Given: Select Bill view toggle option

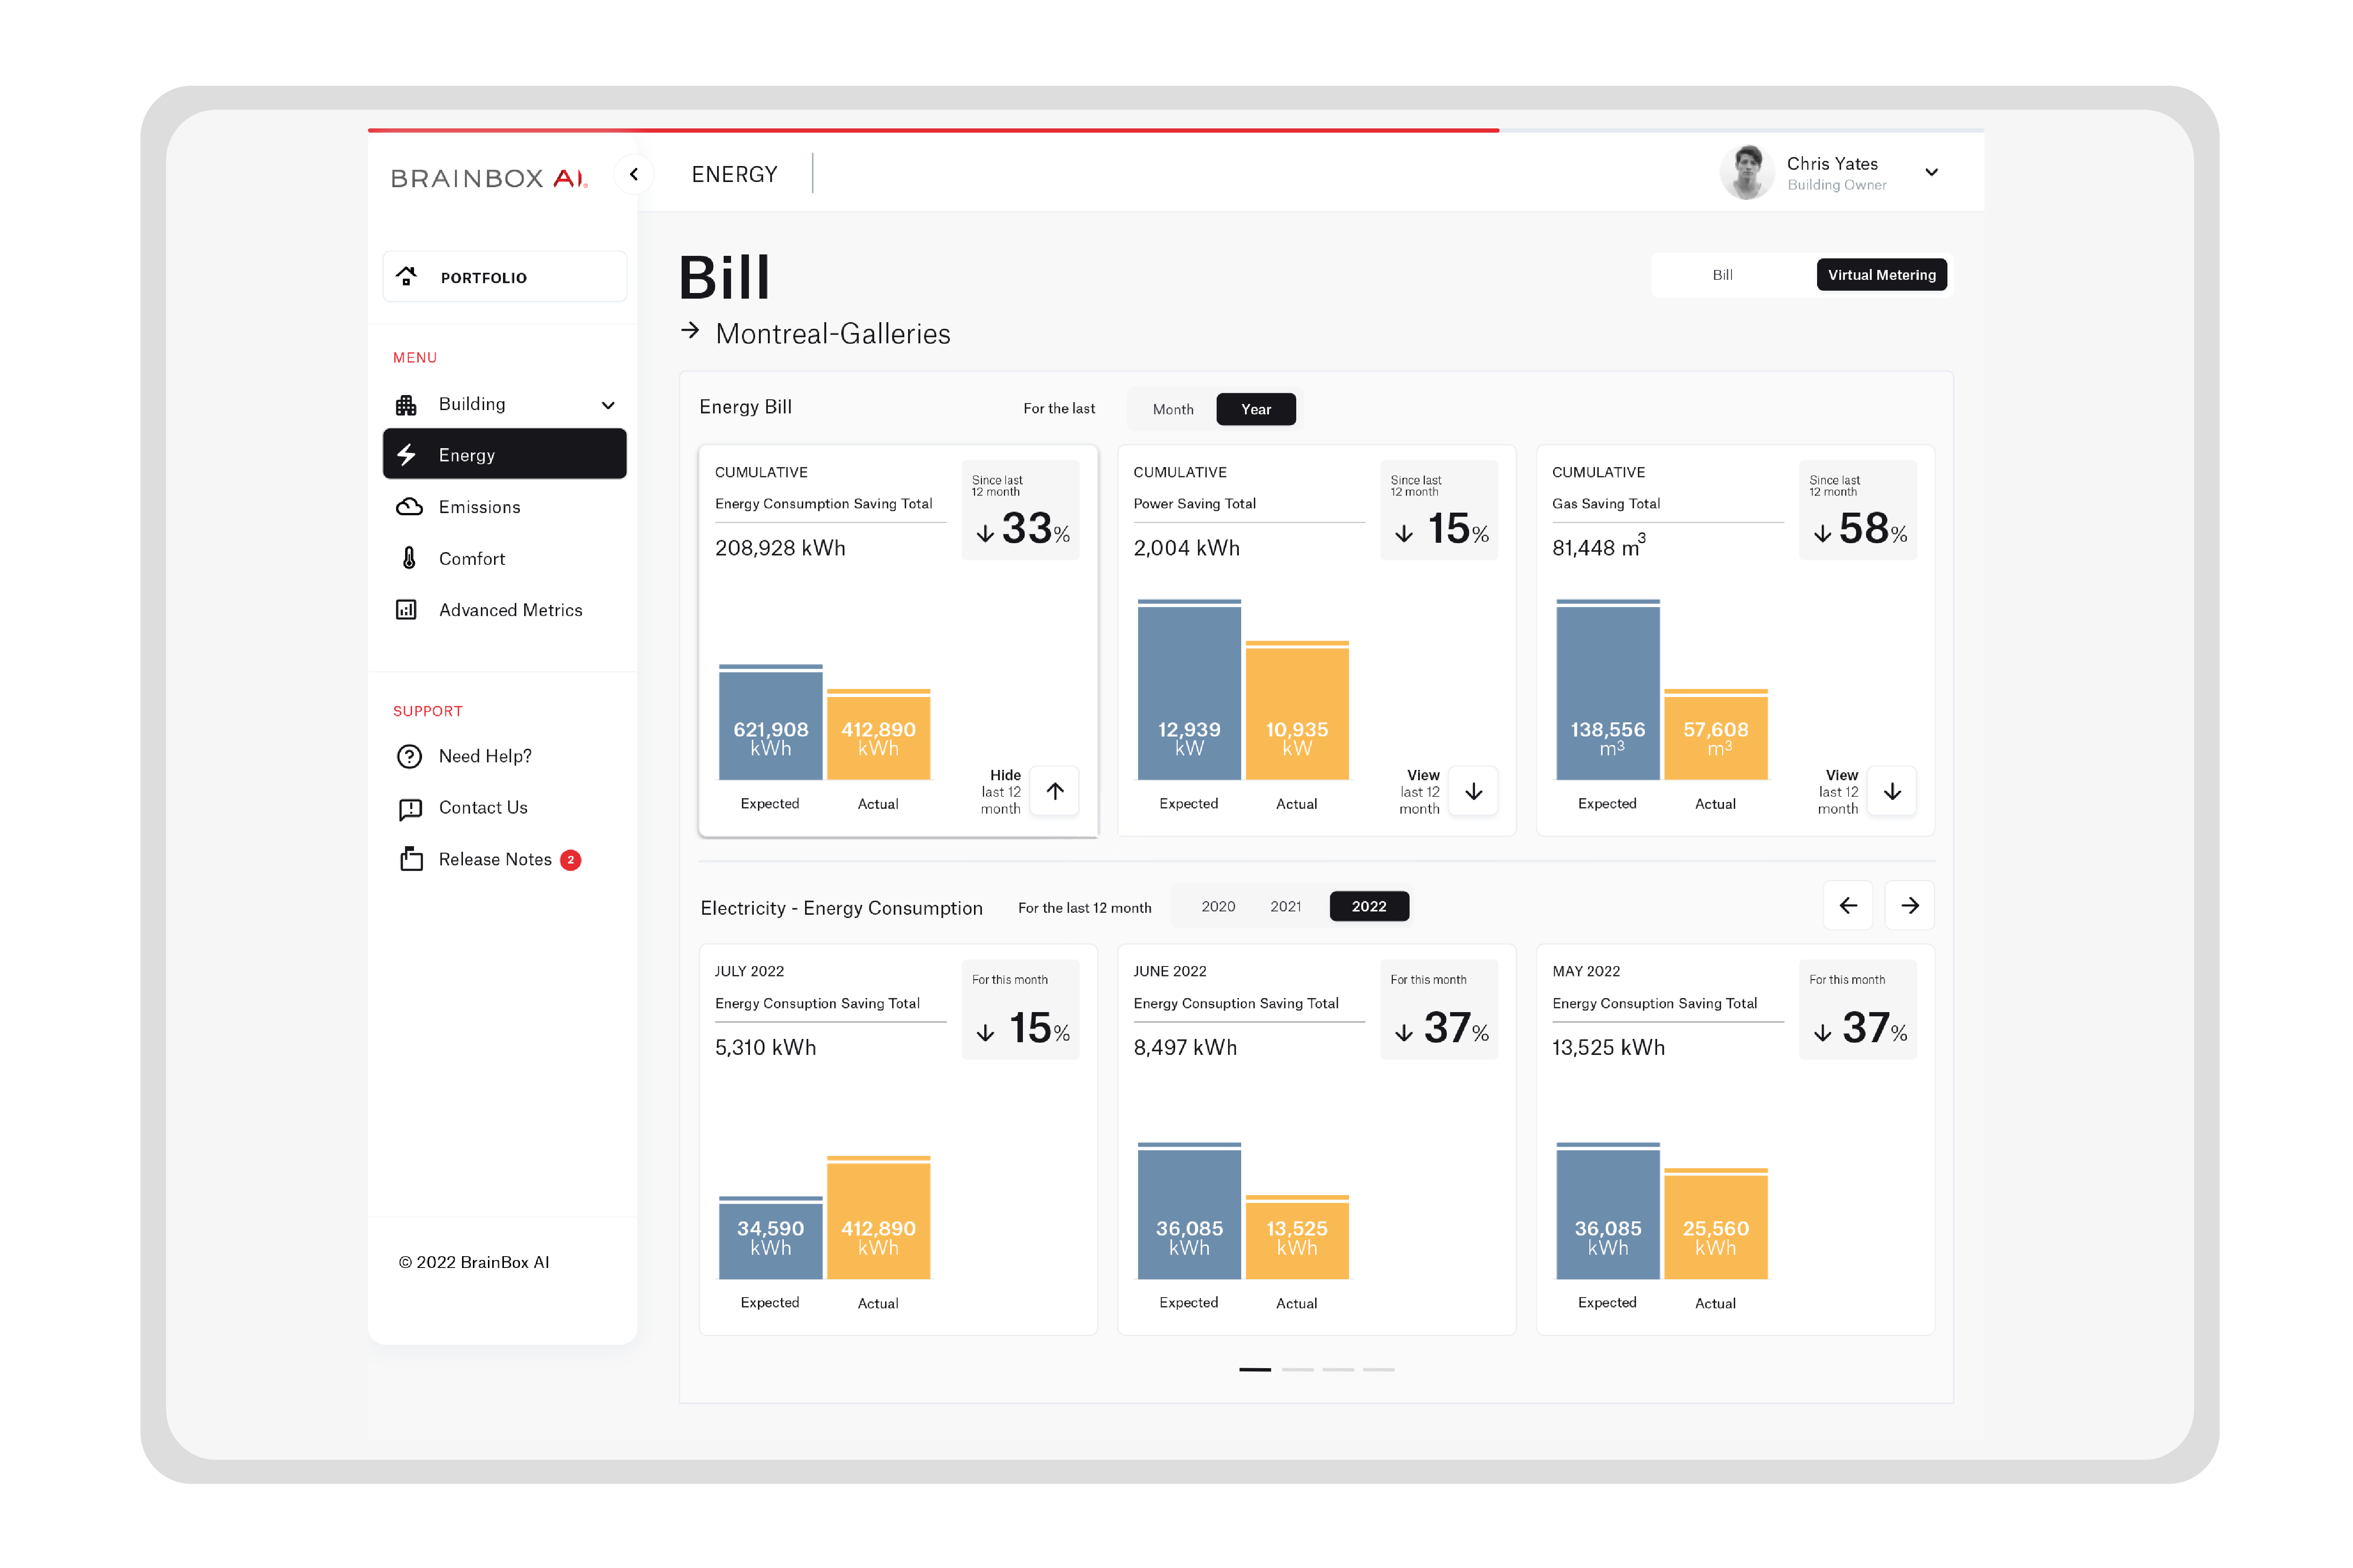Looking at the screenshot, I should tap(1722, 275).
